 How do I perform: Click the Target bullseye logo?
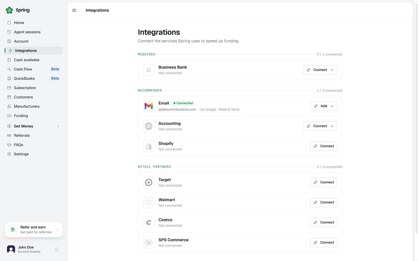click(149, 183)
